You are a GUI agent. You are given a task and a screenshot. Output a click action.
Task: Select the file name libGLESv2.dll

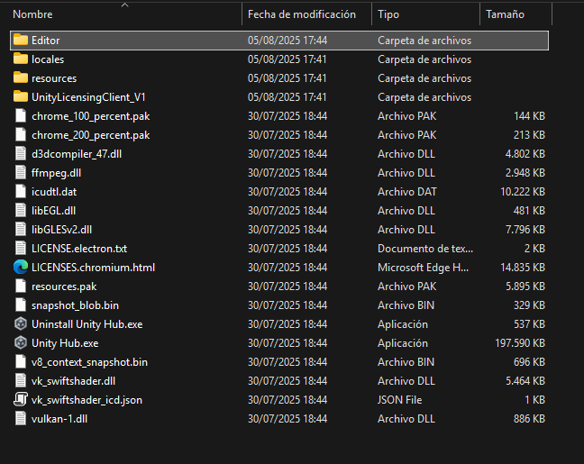coord(62,230)
